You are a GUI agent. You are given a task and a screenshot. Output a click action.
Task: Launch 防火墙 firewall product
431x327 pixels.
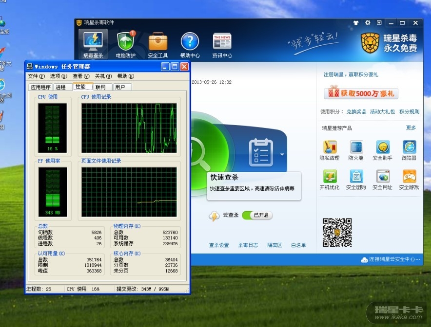(x=356, y=150)
